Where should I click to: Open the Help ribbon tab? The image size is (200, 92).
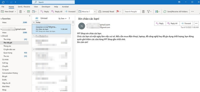point(56,7)
